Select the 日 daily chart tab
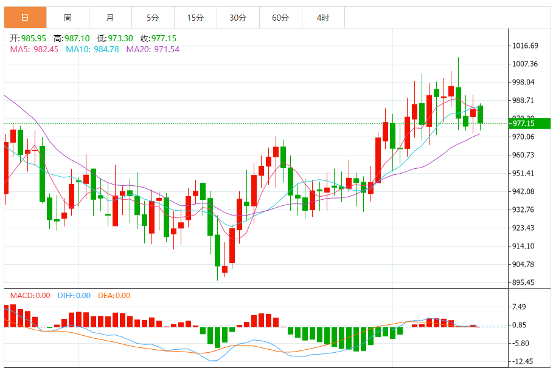This screenshot has width=553, height=368. 25,17
